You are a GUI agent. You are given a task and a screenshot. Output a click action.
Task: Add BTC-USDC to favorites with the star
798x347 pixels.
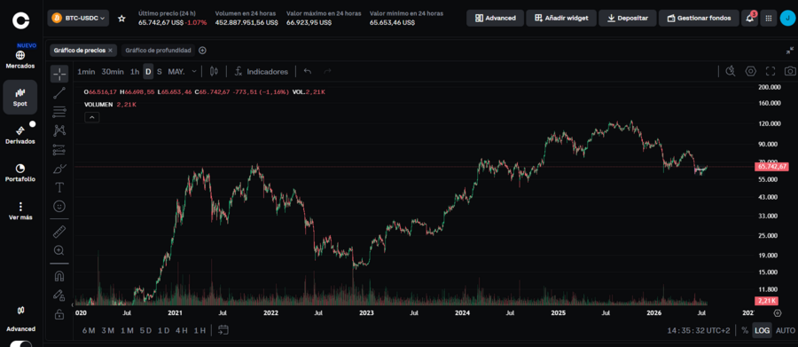[x=121, y=19]
